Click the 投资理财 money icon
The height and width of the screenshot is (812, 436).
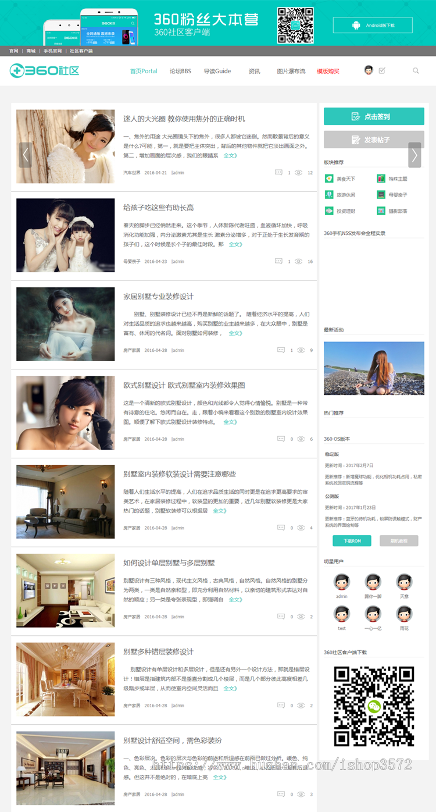pos(328,211)
